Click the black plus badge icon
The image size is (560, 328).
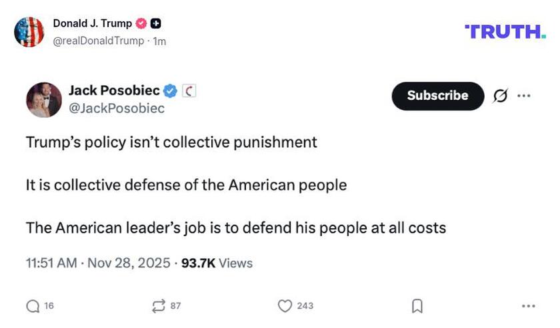(156, 23)
